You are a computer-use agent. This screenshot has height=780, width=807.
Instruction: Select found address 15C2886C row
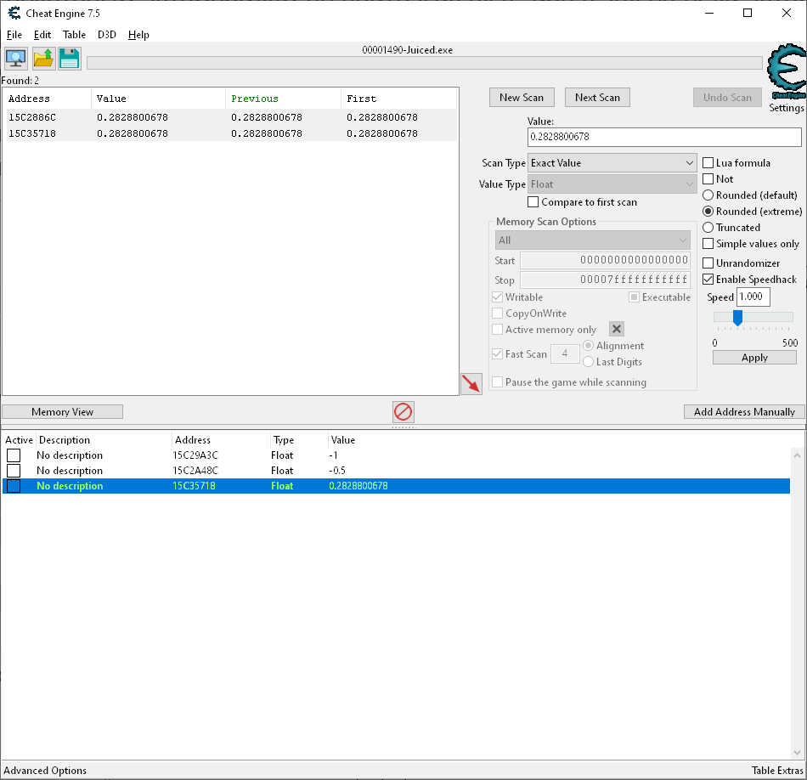pyautogui.click(x=230, y=117)
